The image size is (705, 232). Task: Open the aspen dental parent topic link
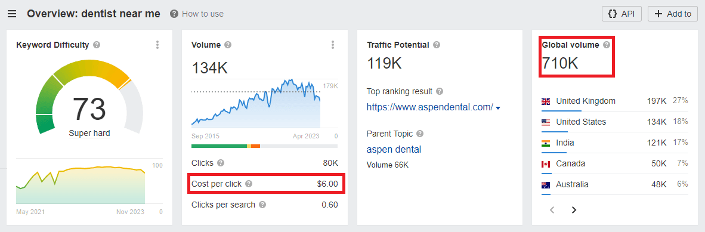(x=394, y=149)
